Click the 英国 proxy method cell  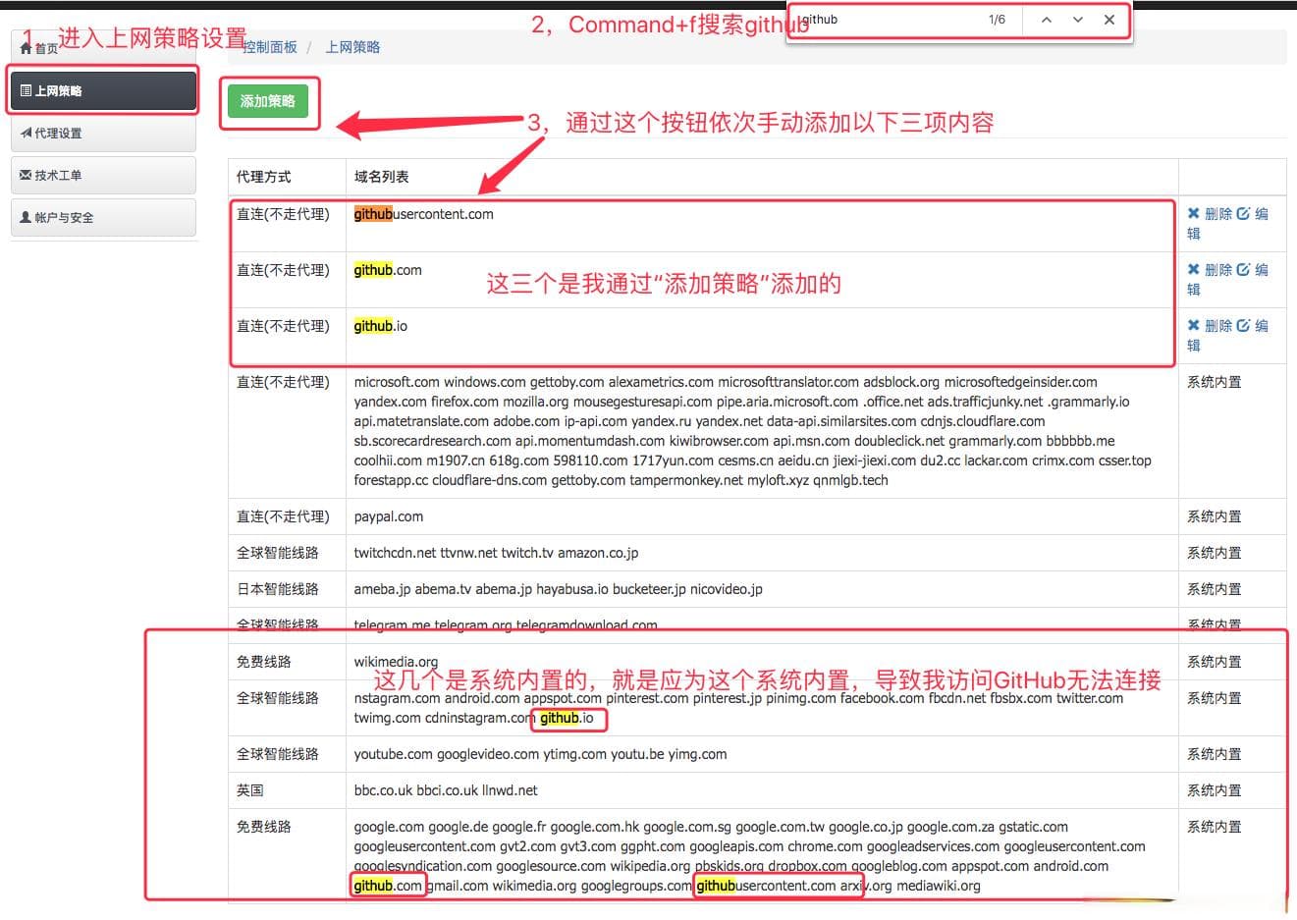tap(287, 790)
